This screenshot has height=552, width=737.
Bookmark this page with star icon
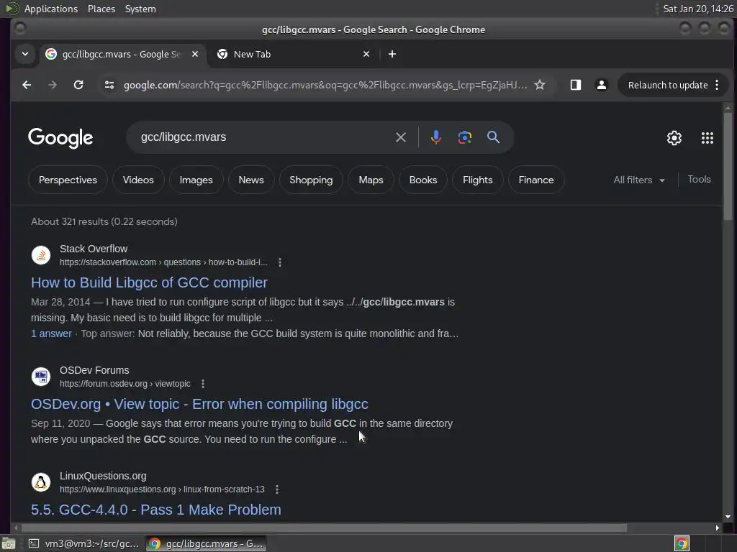click(x=540, y=85)
